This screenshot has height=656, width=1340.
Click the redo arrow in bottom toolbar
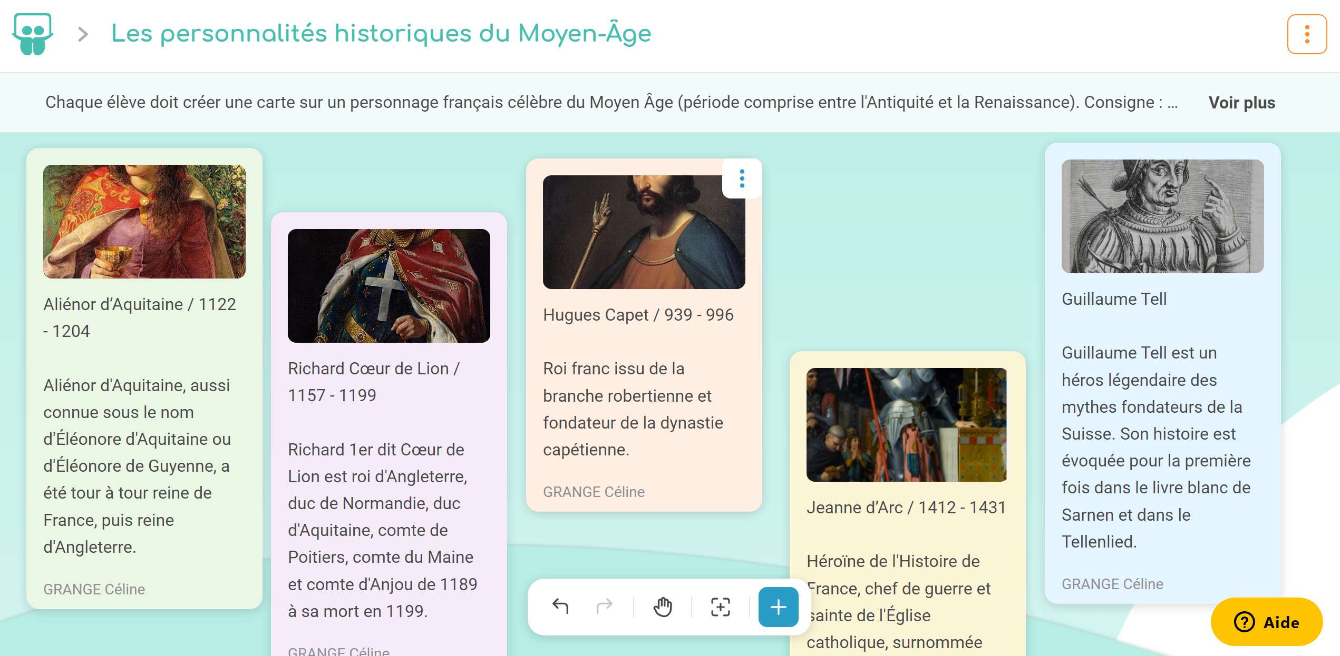click(x=604, y=607)
